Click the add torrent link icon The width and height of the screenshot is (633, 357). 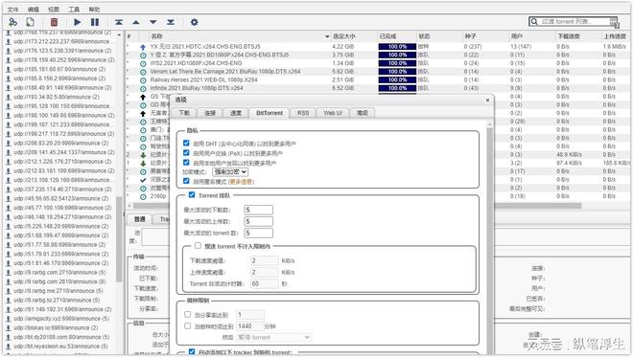[x=12, y=22]
